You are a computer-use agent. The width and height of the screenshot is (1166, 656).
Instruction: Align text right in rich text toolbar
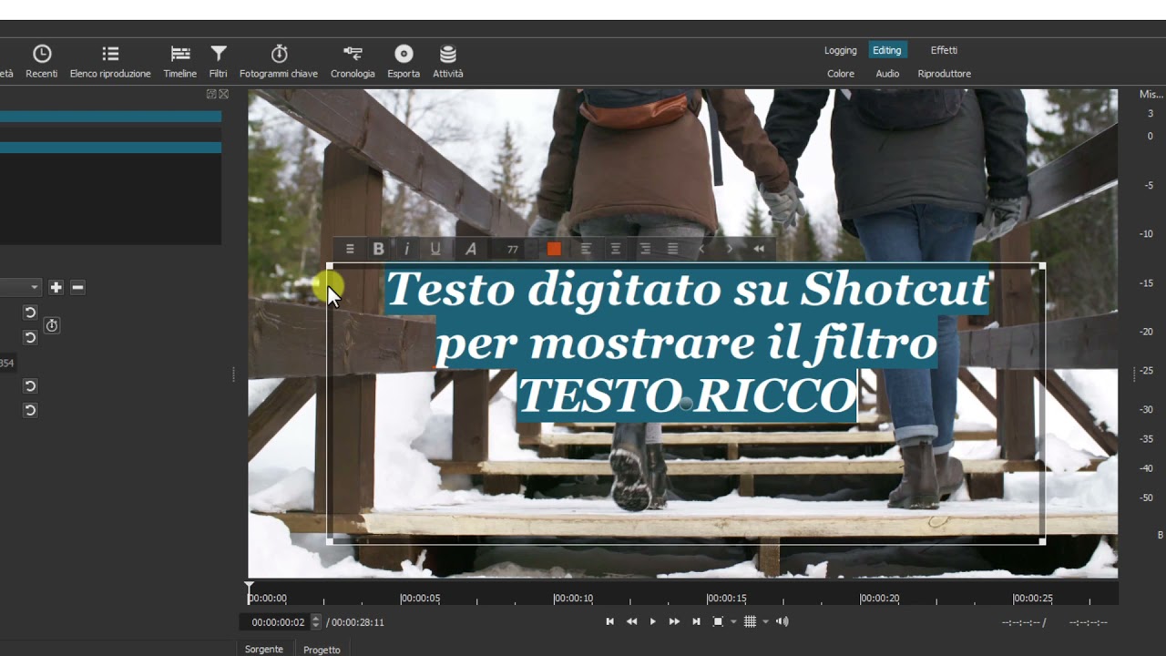pos(645,249)
